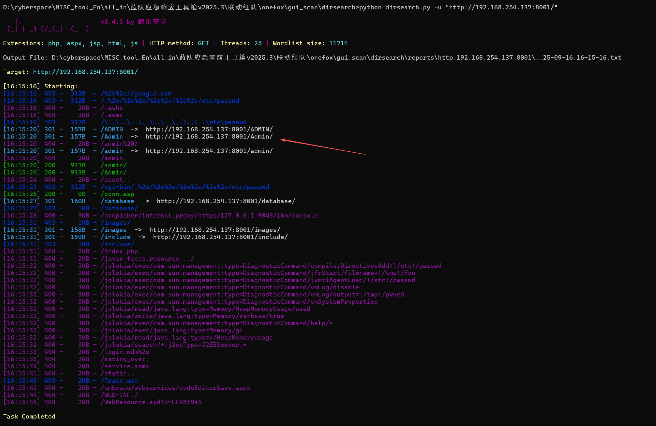This screenshot has height=426, width=656.
Task: Click the Output File report path
Action: (336, 57)
